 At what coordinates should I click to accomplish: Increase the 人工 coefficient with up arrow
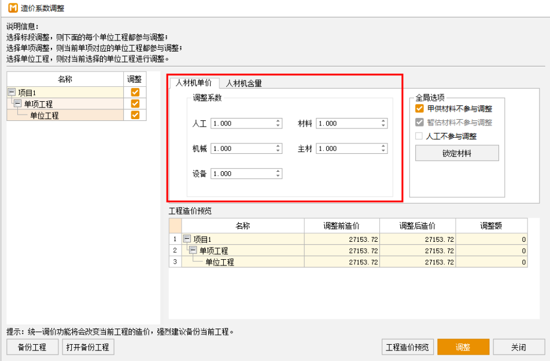(278, 121)
